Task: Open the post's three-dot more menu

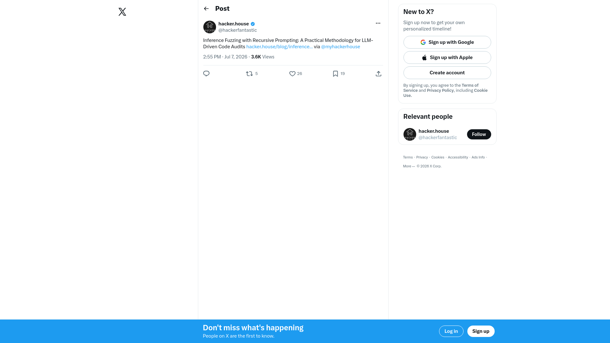Action: pyautogui.click(x=378, y=23)
